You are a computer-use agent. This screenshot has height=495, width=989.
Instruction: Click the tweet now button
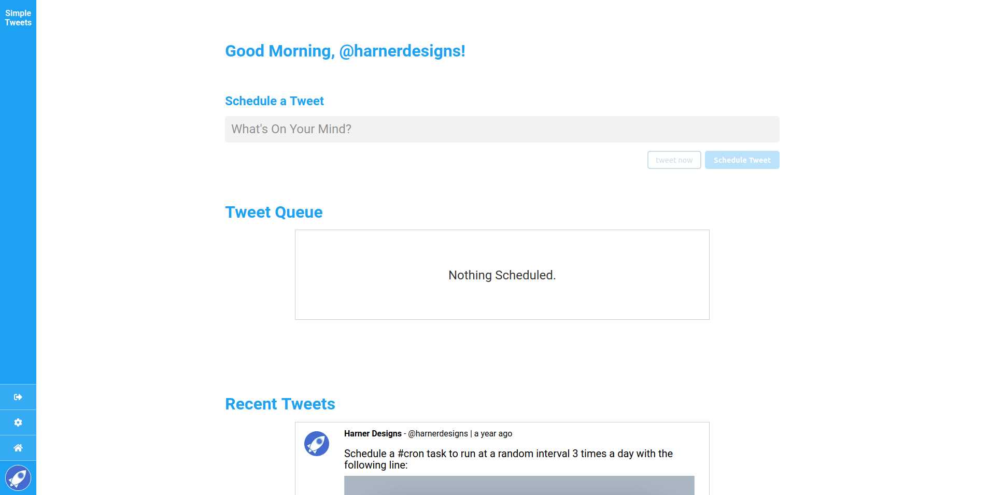tap(674, 160)
